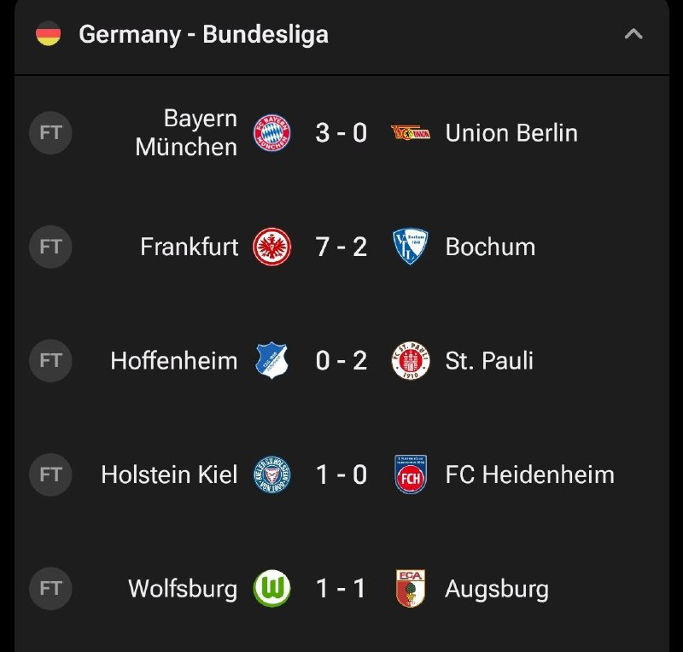Open the Wolfsburg green W logo
Image resolution: width=683 pixels, height=652 pixels.
[x=271, y=588]
